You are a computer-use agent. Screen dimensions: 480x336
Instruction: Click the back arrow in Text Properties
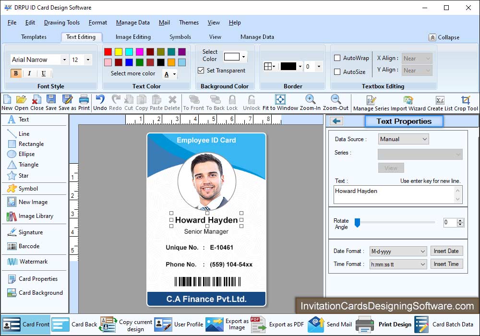point(336,121)
